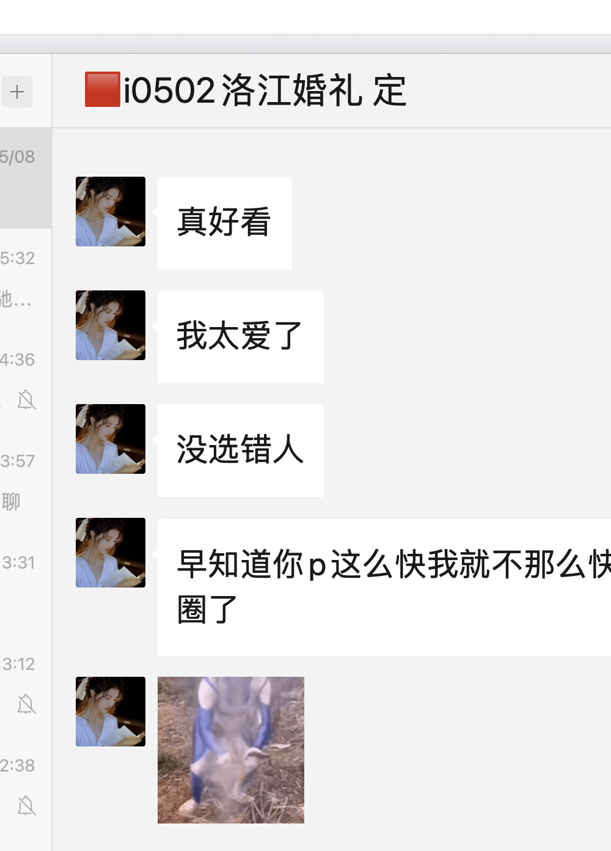Open the avatar beside 没选错人 message

tap(111, 439)
